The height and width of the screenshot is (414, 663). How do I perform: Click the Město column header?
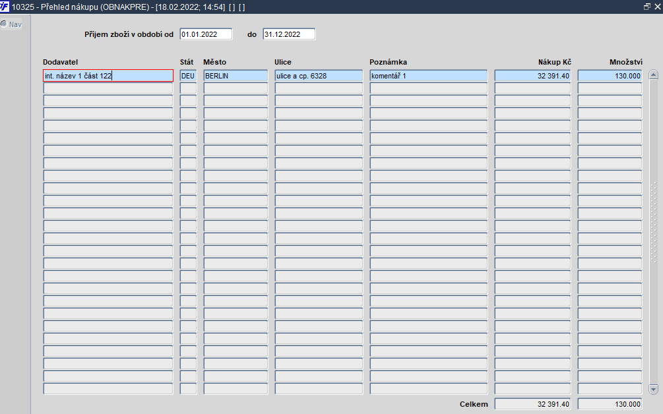(215, 62)
